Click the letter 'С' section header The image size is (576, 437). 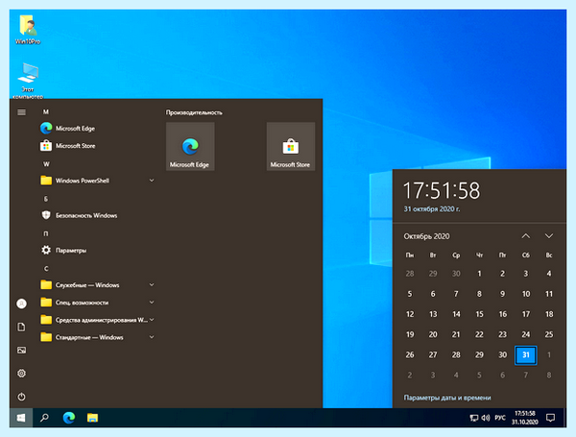tap(46, 269)
